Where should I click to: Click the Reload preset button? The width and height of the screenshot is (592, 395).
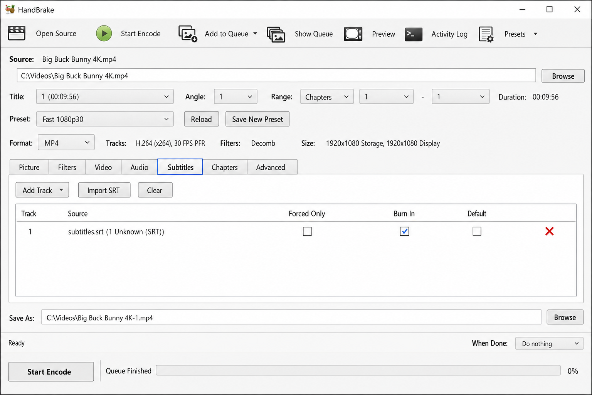point(202,119)
